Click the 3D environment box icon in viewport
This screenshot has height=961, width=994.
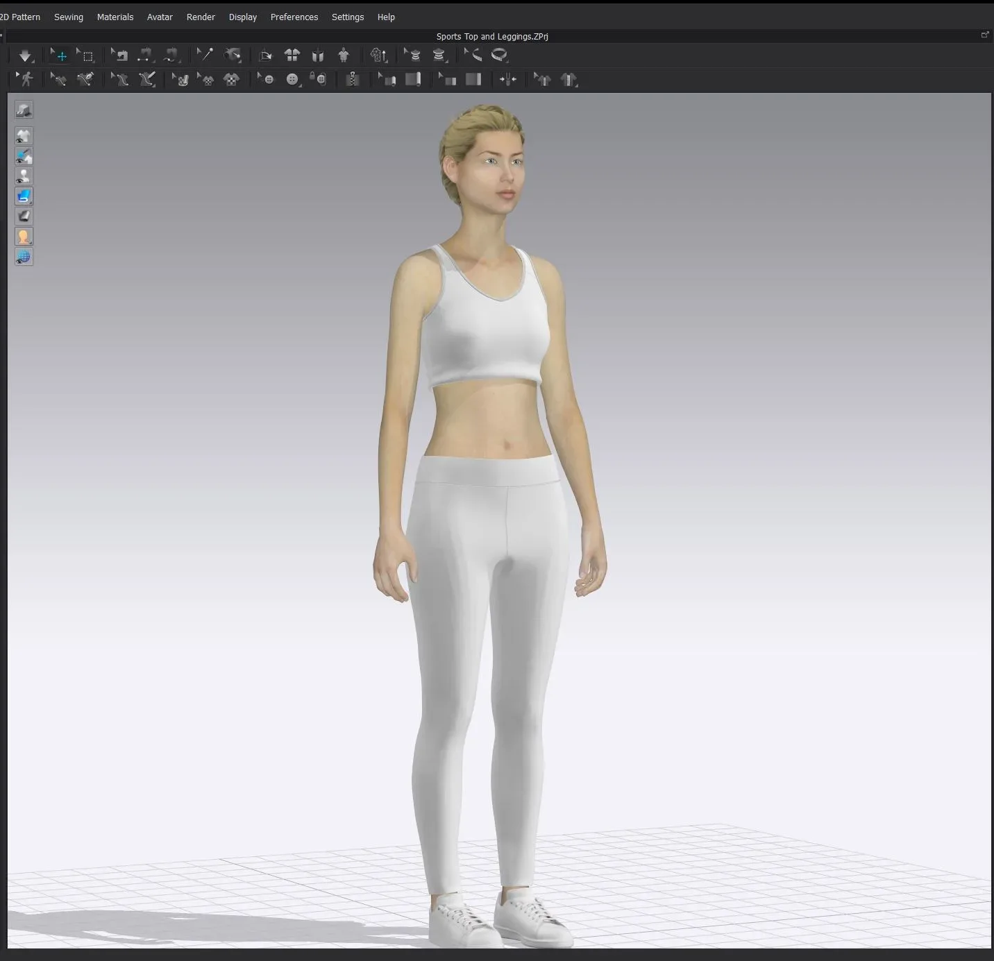pyautogui.click(x=24, y=110)
